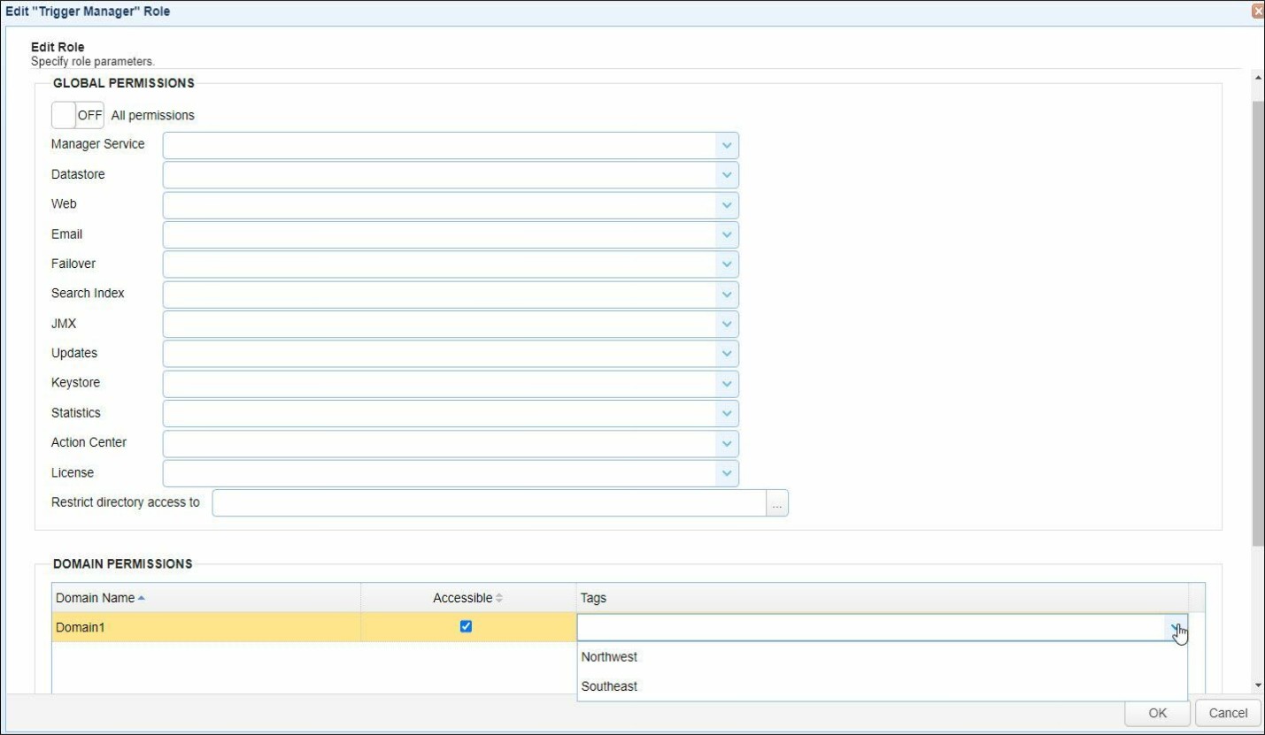Open the Keystore dropdown arrow
Viewport: 1265px width, 735px height.
point(726,384)
